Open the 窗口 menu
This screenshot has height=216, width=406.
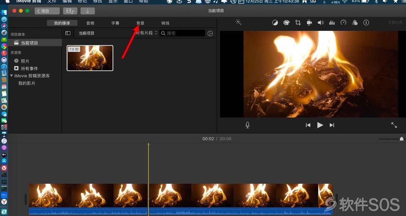[128, 1]
